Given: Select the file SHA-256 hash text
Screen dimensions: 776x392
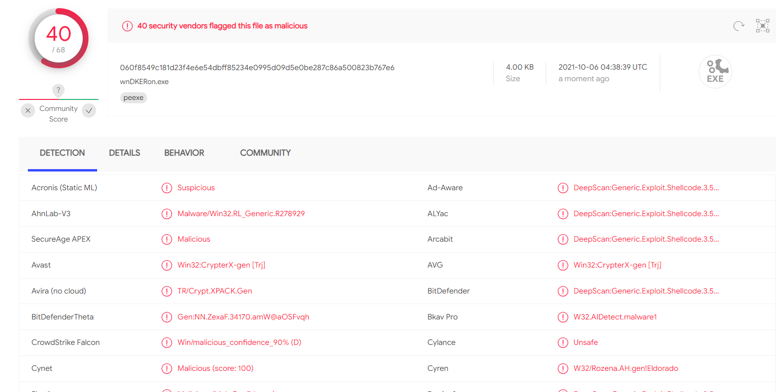Looking at the screenshot, I should pos(257,68).
